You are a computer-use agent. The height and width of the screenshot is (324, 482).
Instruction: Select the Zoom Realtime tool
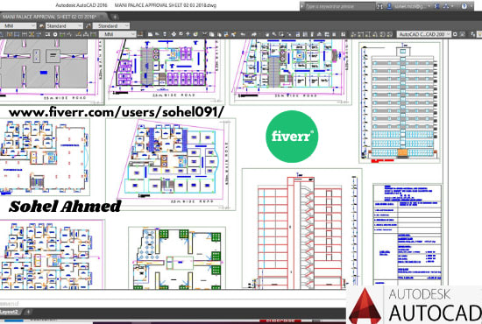274,34
